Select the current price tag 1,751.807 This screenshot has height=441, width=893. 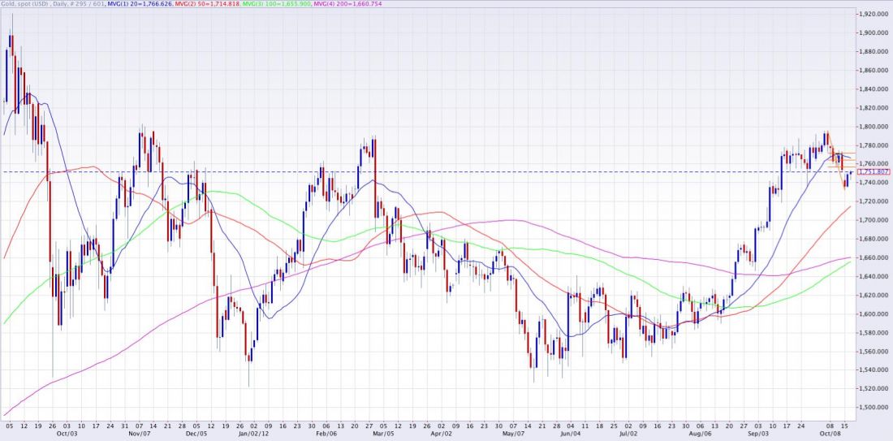pos(874,172)
